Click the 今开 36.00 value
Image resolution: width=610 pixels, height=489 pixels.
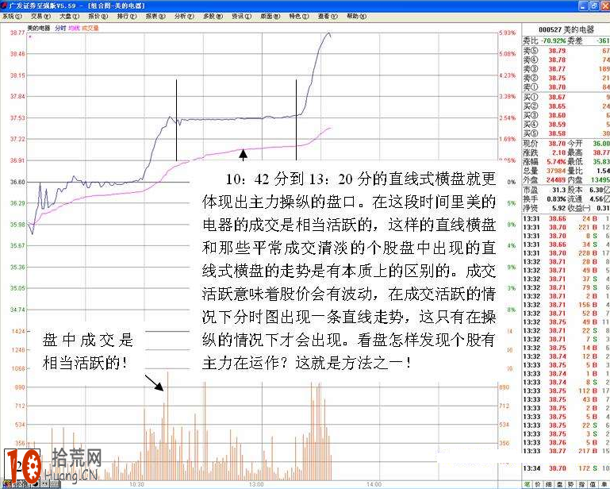click(x=601, y=143)
